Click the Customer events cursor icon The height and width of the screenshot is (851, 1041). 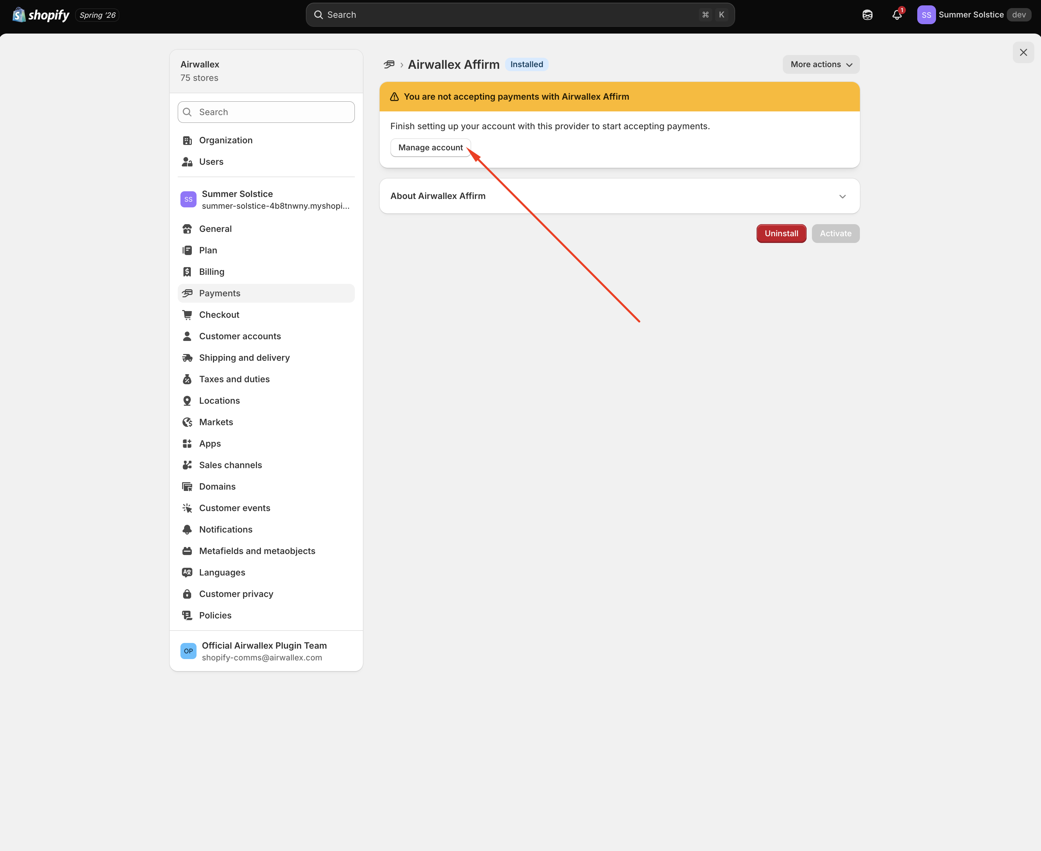coord(187,508)
